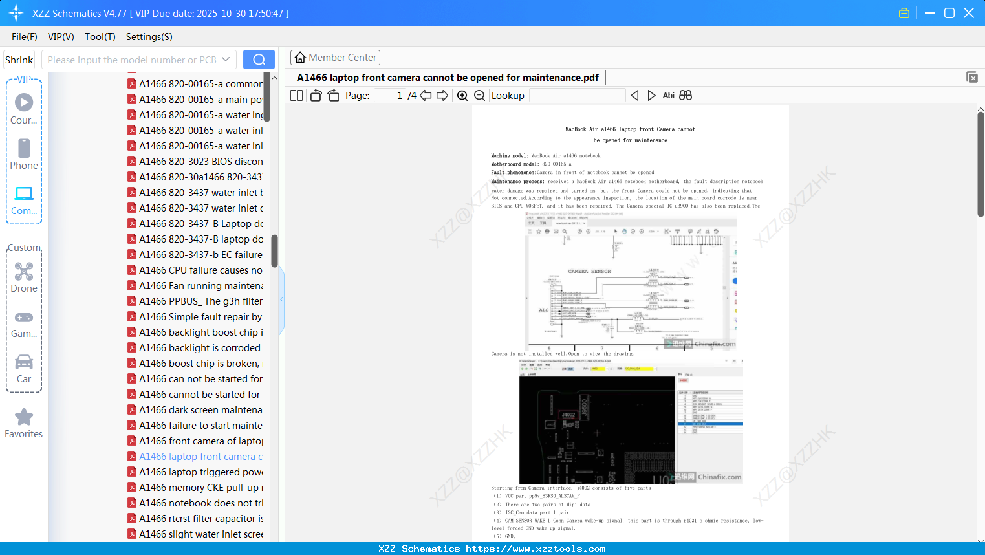Open the Member Center button
This screenshot has height=555, width=985.
pos(335,58)
